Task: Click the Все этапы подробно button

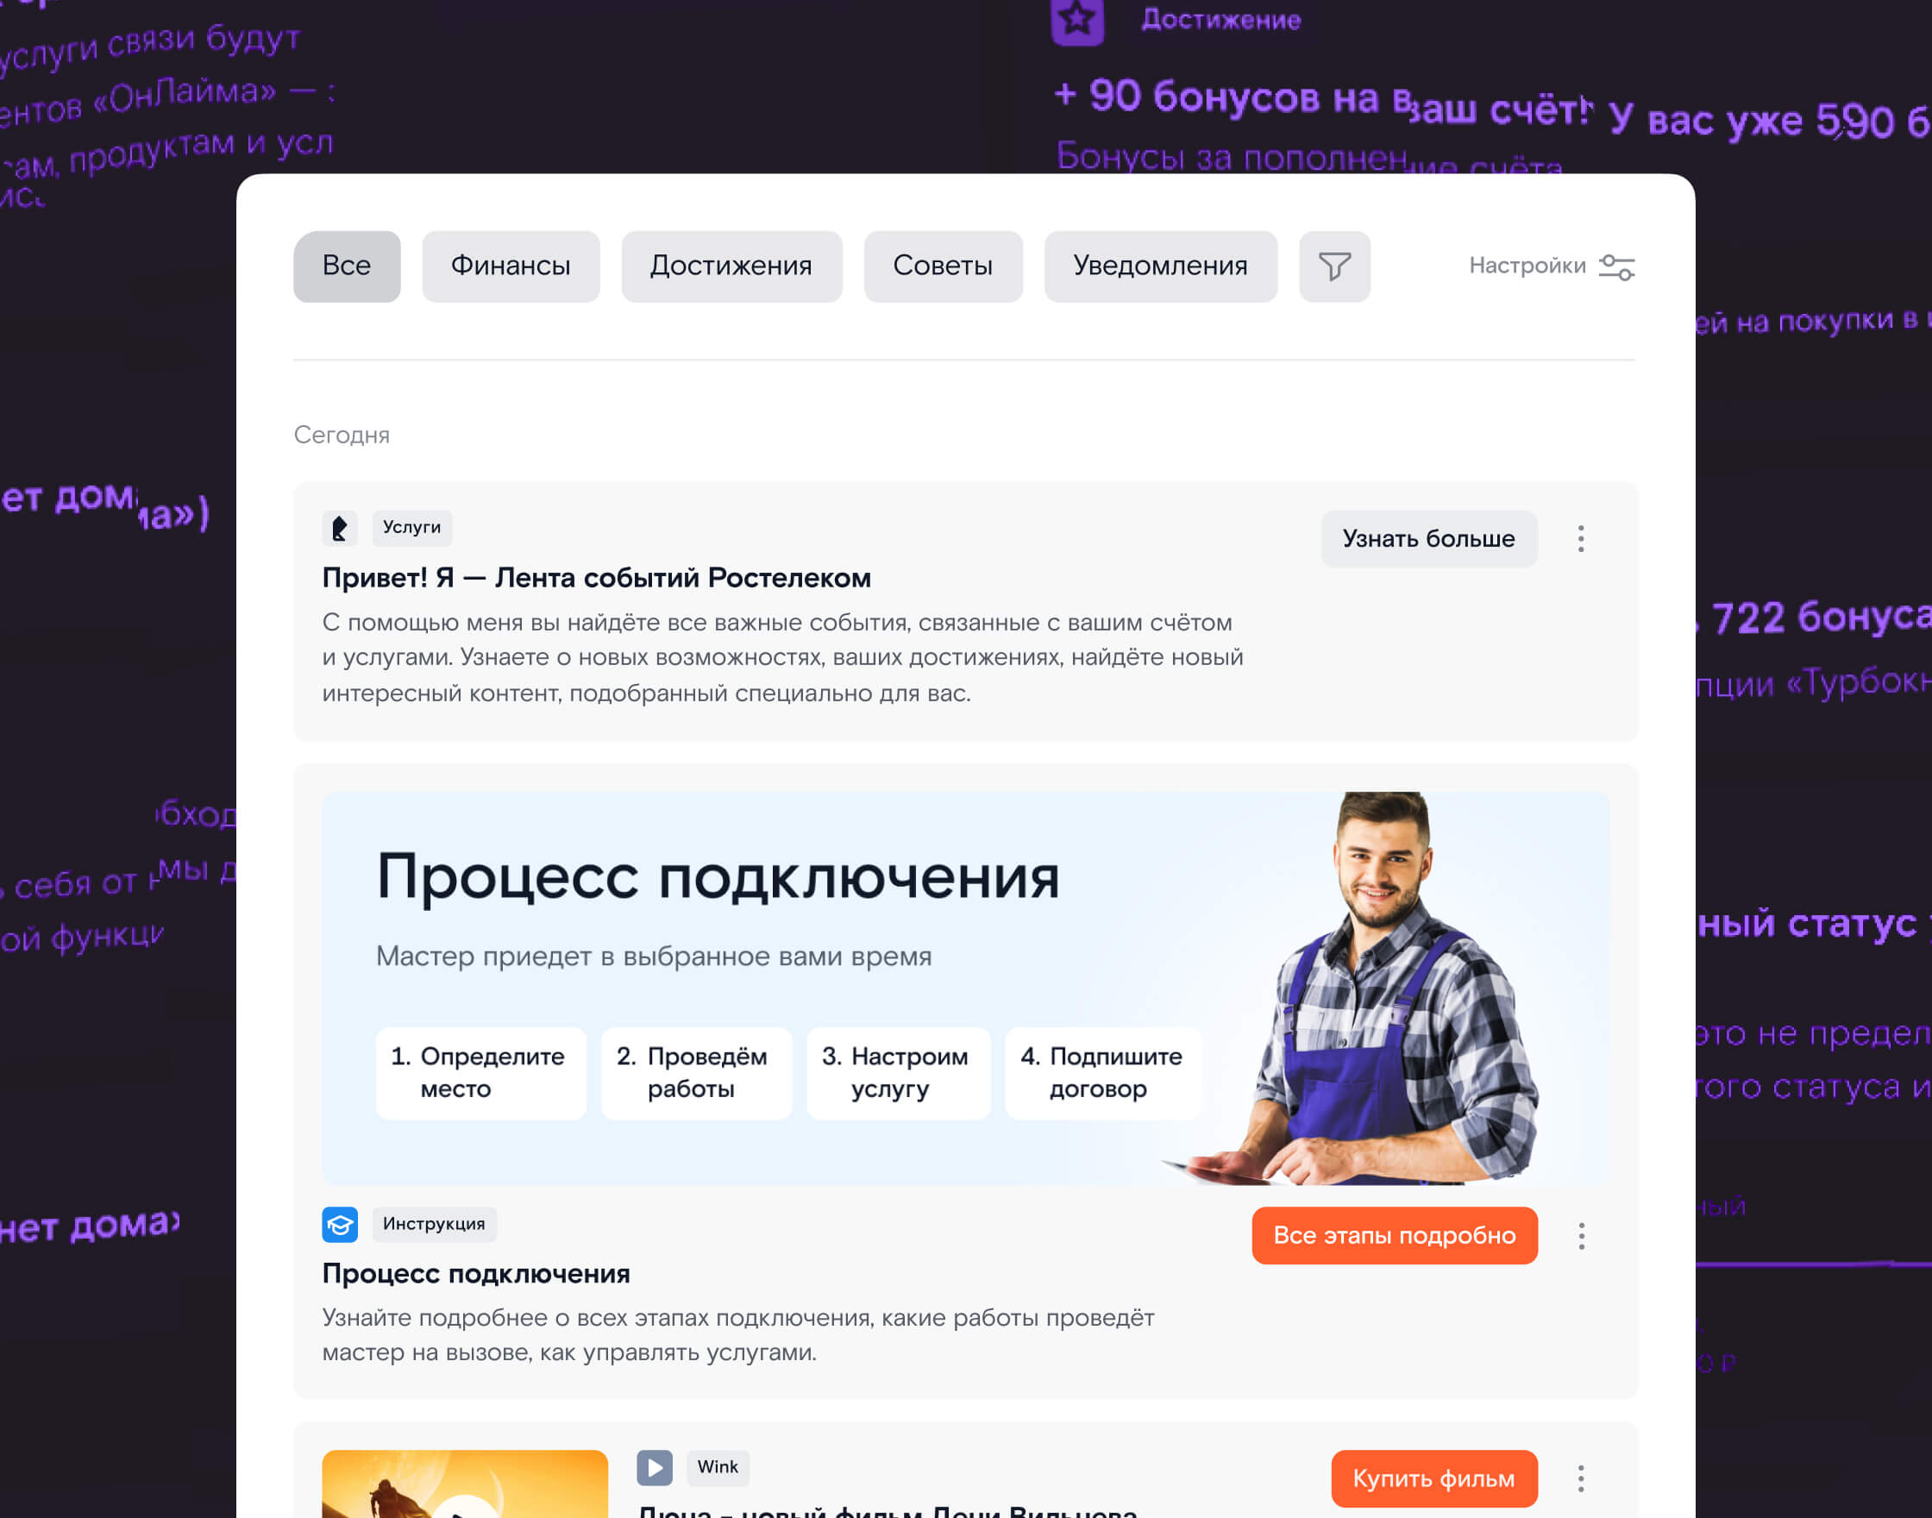Action: click(x=1395, y=1235)
